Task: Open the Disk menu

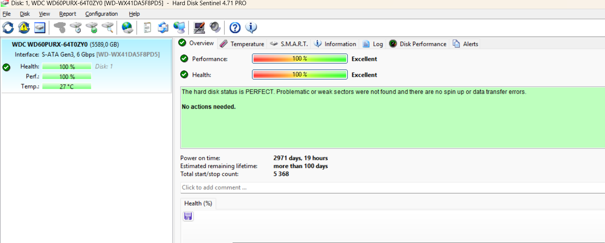Action: [x=25, y=14]
